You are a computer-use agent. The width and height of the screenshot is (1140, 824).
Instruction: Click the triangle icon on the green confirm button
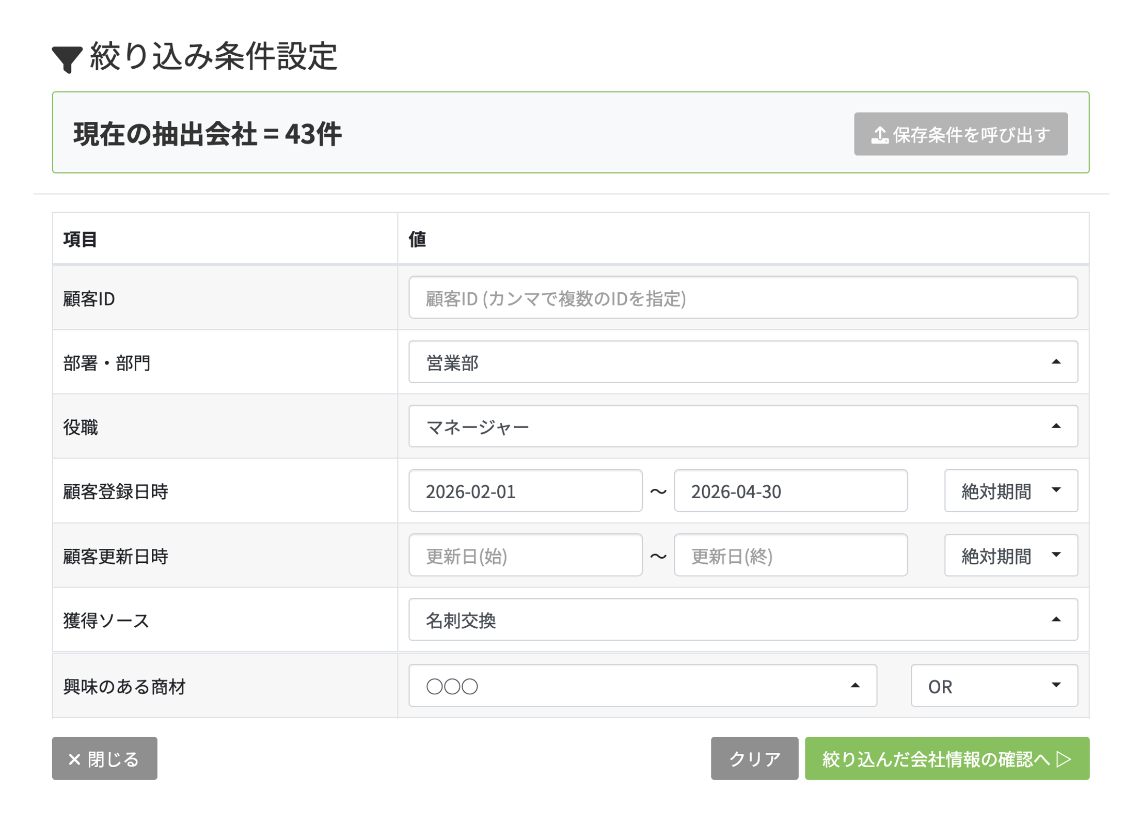pyautogui.click(x=1063, y=759)
